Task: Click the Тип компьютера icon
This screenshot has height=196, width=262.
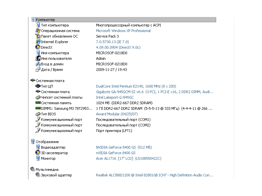Action: (38, 25)
